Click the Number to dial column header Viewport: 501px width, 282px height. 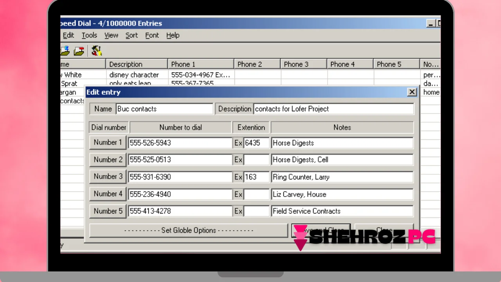click(180, 127)
